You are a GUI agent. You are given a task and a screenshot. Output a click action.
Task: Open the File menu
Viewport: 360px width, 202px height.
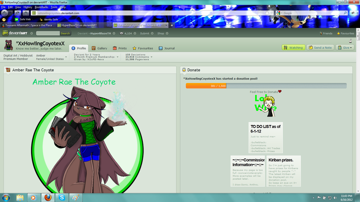click(x=4, y=7)
